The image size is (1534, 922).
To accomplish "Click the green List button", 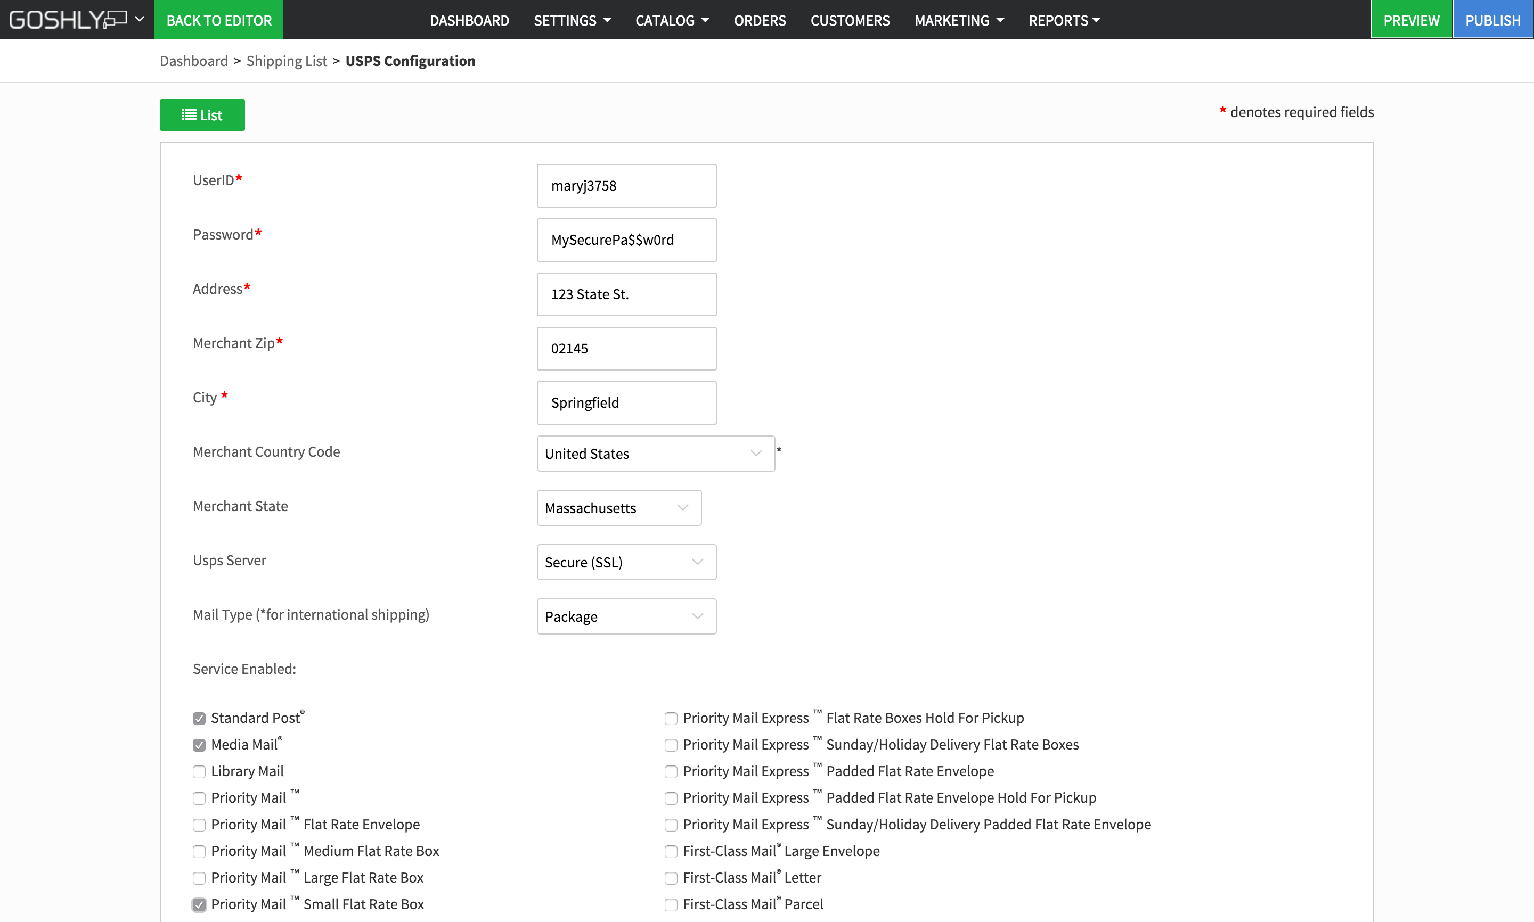I will [x=202, y=115].
